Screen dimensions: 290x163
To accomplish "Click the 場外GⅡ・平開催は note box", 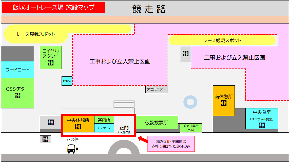I will (171, 144).
